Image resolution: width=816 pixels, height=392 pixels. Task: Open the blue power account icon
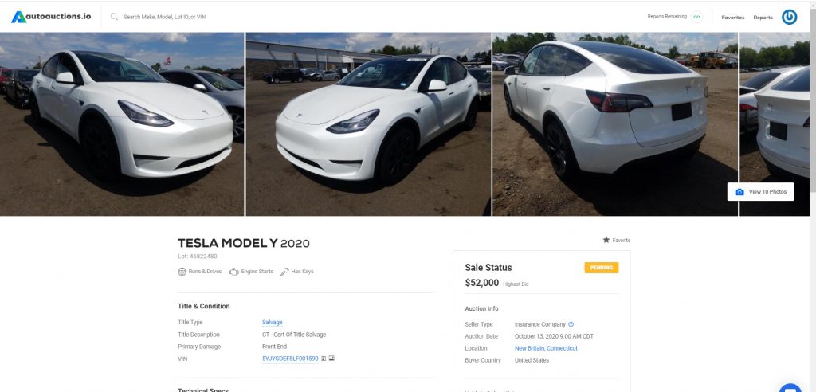[x=789, y=17]
